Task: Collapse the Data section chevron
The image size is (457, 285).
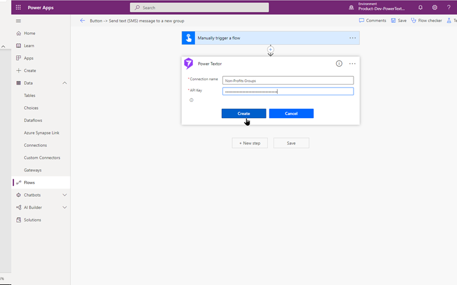Action: (x=65, y=83)
